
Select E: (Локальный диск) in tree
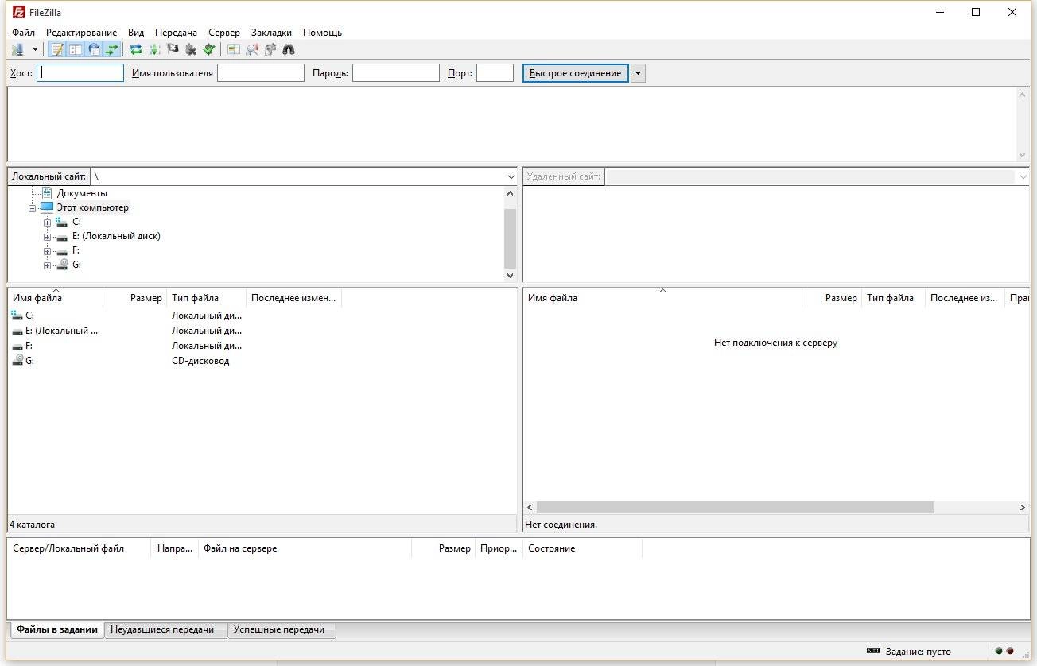click(x=116, y=236)
